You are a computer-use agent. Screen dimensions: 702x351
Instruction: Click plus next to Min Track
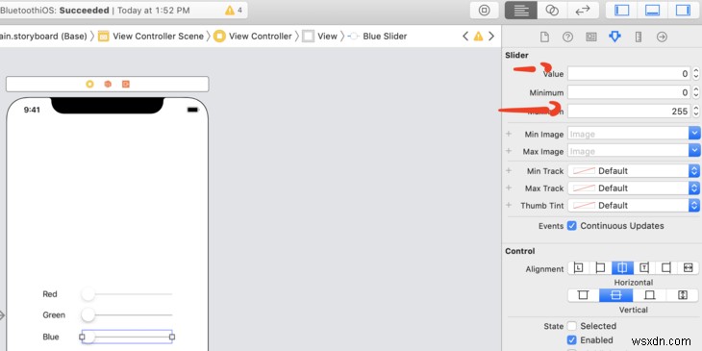(x=509, y=170)
